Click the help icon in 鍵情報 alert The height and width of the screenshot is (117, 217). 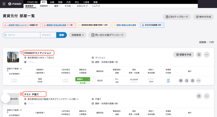pos(68,25)
